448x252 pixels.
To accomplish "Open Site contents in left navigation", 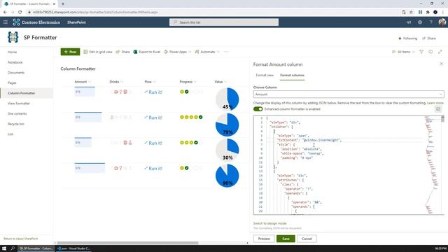I will [x=17, y=113].
